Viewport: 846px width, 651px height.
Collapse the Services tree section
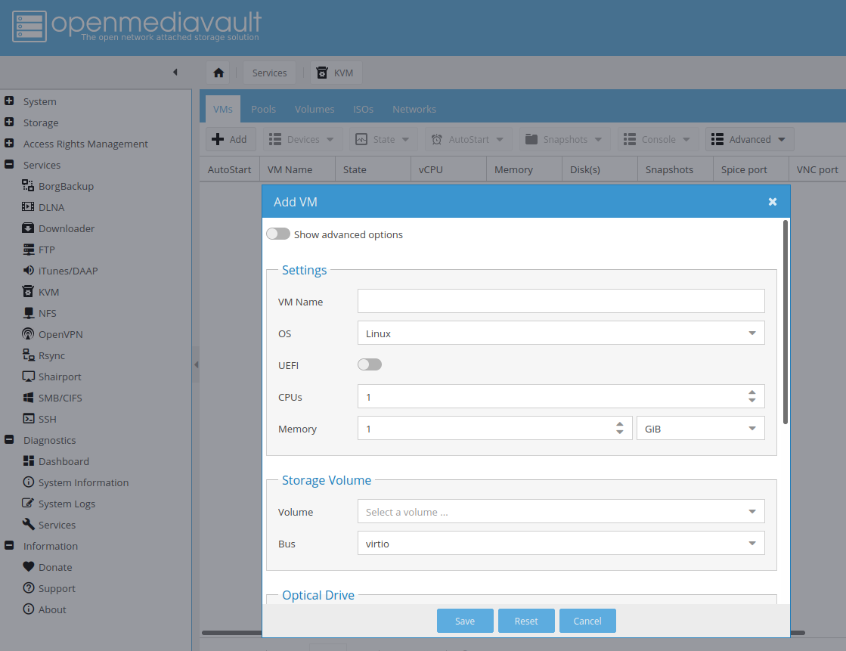[9, 165]
